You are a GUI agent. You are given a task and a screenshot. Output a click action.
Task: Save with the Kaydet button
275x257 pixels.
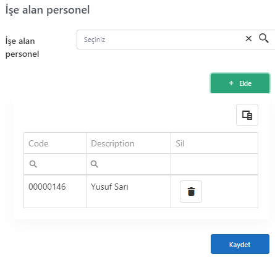pos(240,244)
